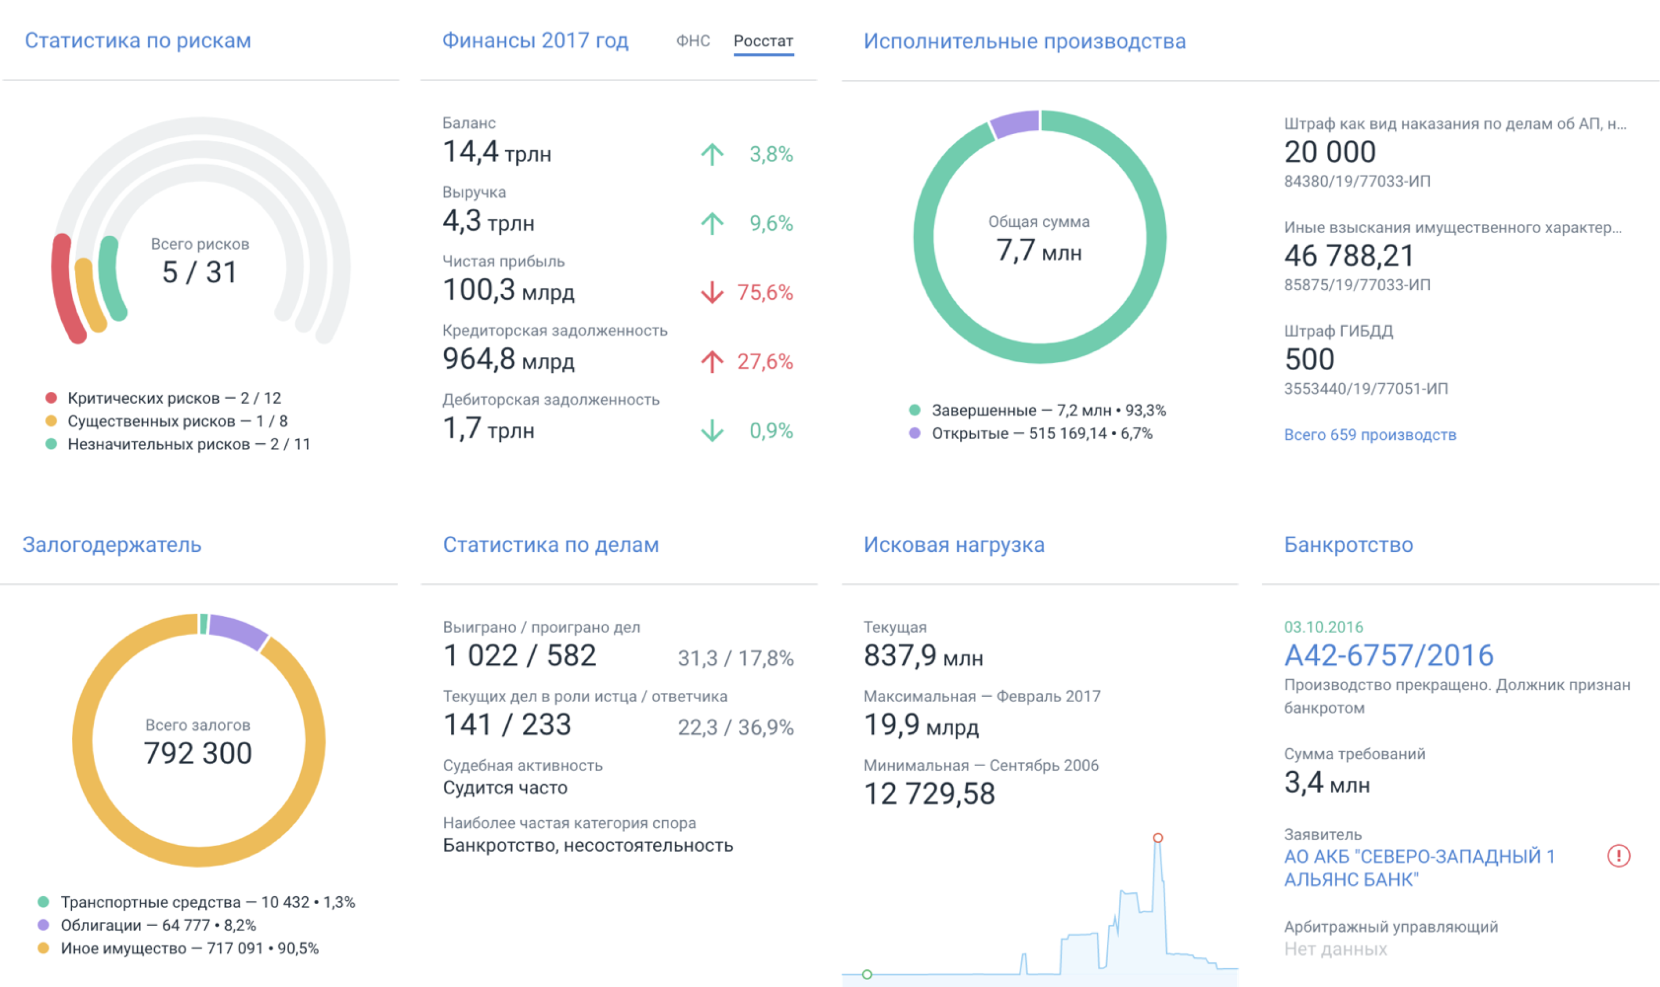Click the Исковая нагрузка card title

(x=953, y=545)
